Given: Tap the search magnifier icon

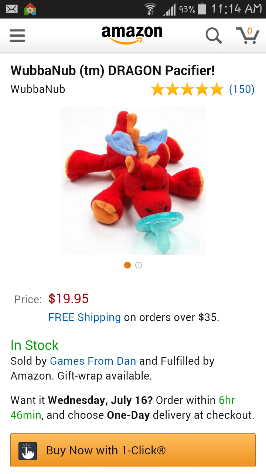Looking at the screenshot, I should tap(214, 36).
